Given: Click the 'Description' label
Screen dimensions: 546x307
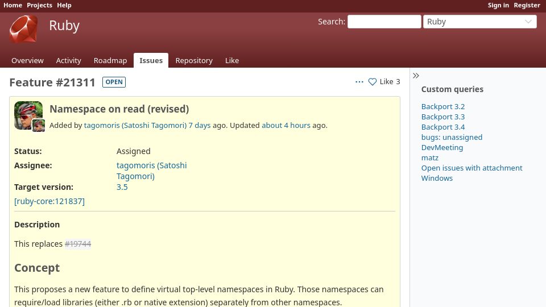Looking at the screenshot, I should pyautogui.click(x=37, y=225).
